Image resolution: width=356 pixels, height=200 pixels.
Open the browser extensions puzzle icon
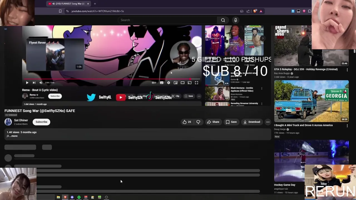[x=310, y=11]
